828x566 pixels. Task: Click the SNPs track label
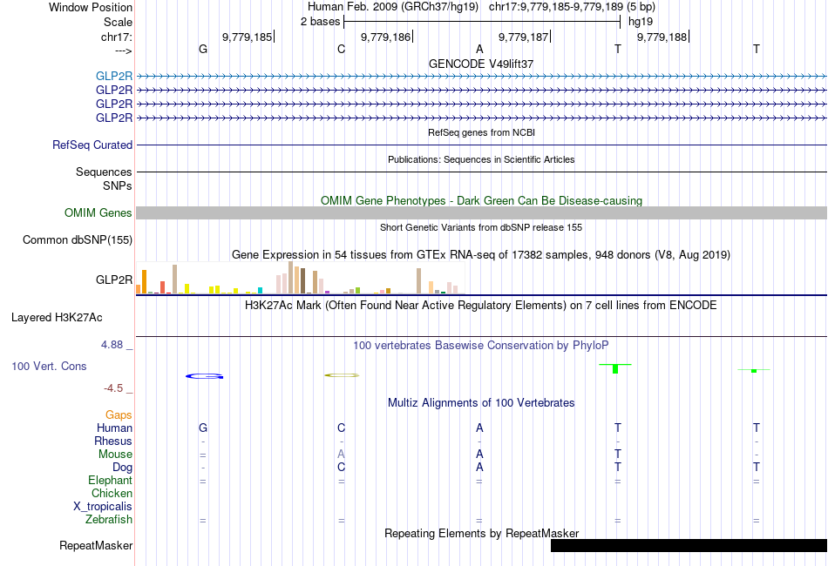(x=118, y=185)
